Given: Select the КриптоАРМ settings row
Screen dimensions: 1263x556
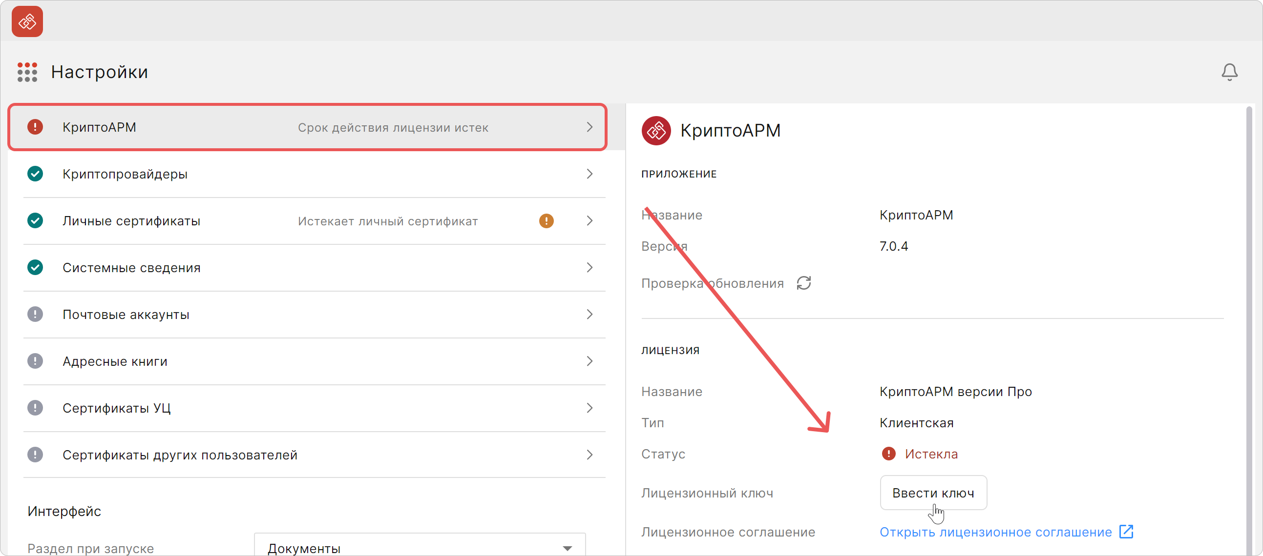Looking at the screenshot, I should tap(307, 127).
